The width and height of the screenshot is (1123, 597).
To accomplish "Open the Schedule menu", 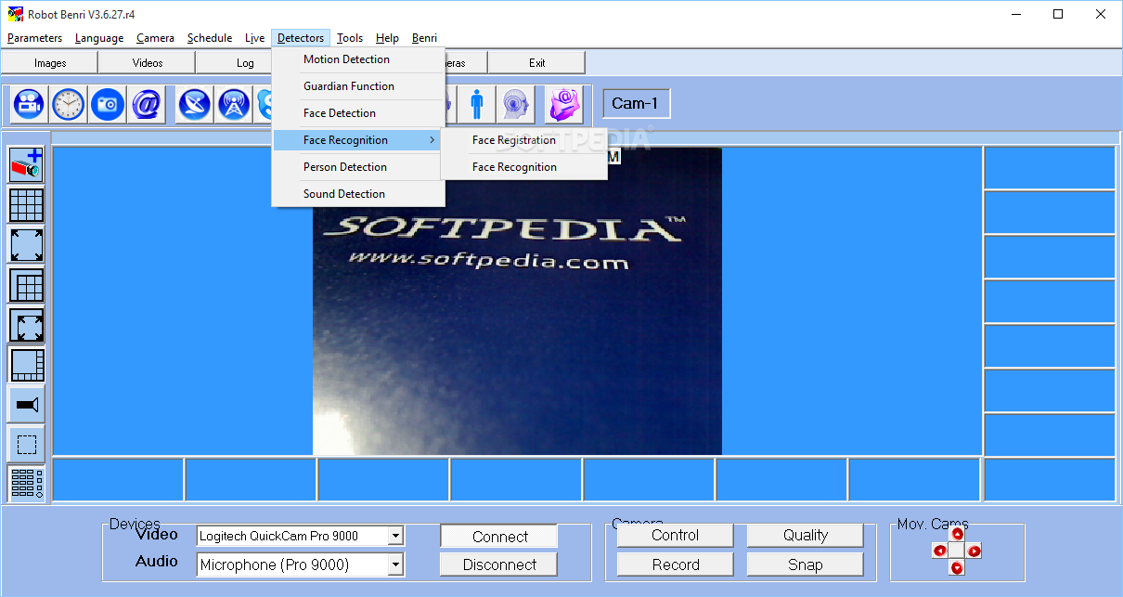I will pyautogui.click(x=210, y=38).
